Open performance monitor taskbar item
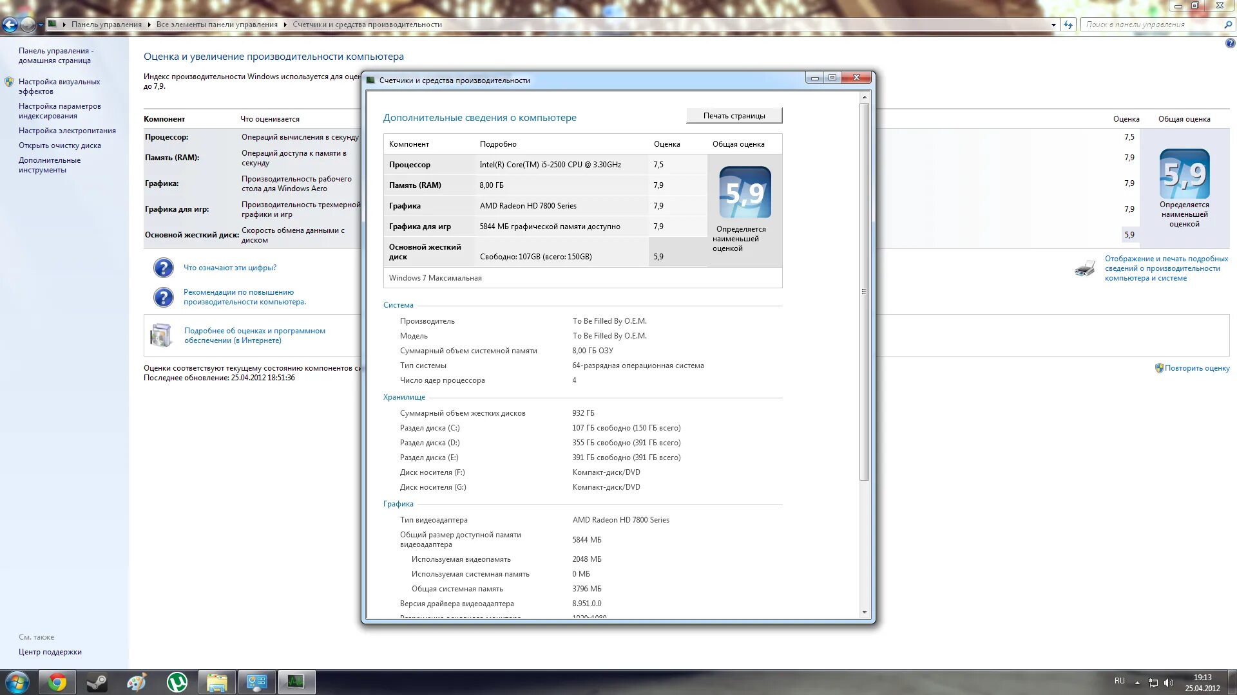1237x695 pixels. pyautogui.click(x=296, y=682)
